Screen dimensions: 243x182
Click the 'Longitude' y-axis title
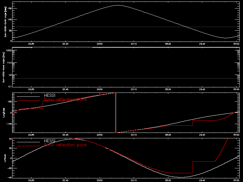(x=4, y=113)
